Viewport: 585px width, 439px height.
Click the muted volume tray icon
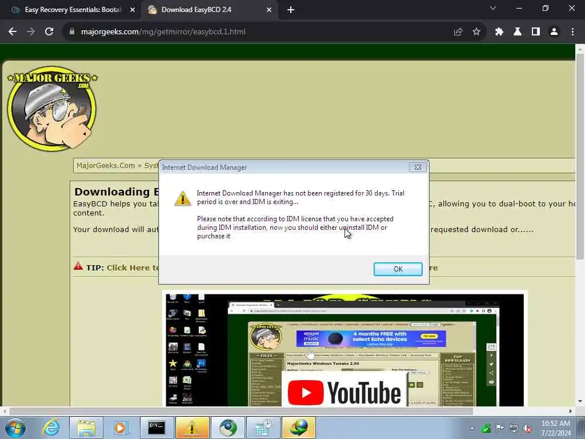[527, 429]
